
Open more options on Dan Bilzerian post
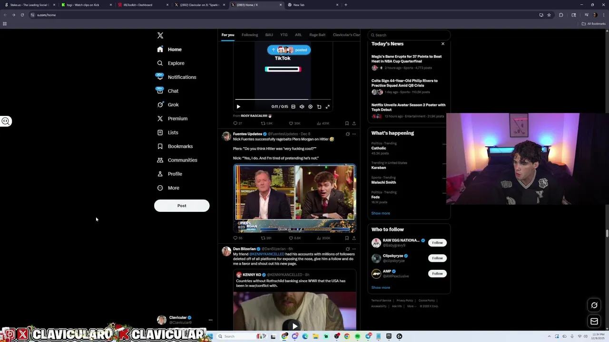click(354, 249)
